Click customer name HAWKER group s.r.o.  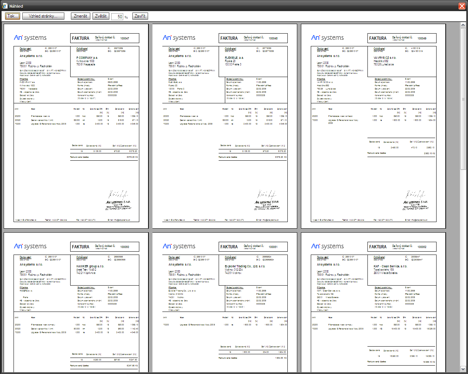click(90, 266)
